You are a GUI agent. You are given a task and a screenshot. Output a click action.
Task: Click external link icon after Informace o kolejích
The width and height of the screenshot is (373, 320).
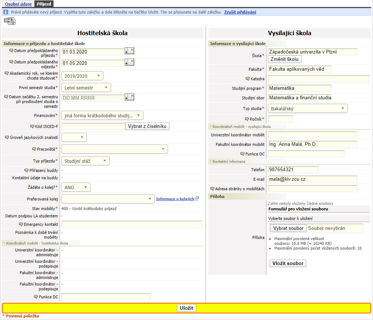click(x=197, y=199)
